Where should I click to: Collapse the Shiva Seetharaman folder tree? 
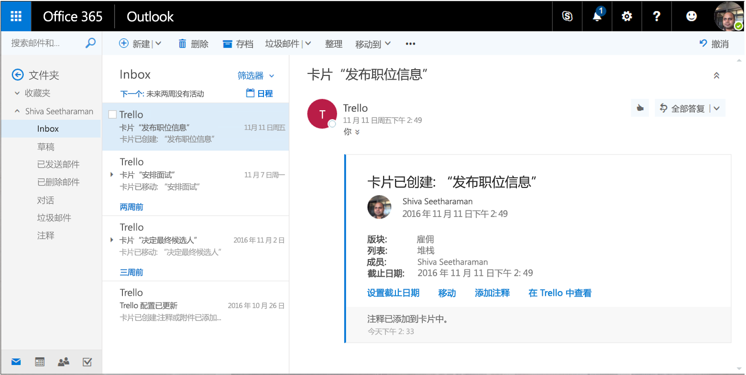tap(17, 111)
